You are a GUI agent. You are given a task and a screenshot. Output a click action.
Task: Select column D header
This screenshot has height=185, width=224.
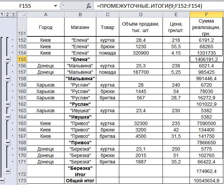coord(141,14)
